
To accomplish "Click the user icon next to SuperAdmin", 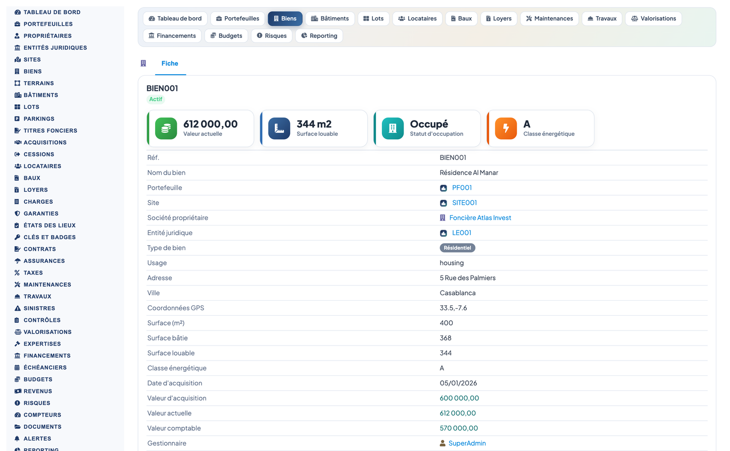I will 443,443.
